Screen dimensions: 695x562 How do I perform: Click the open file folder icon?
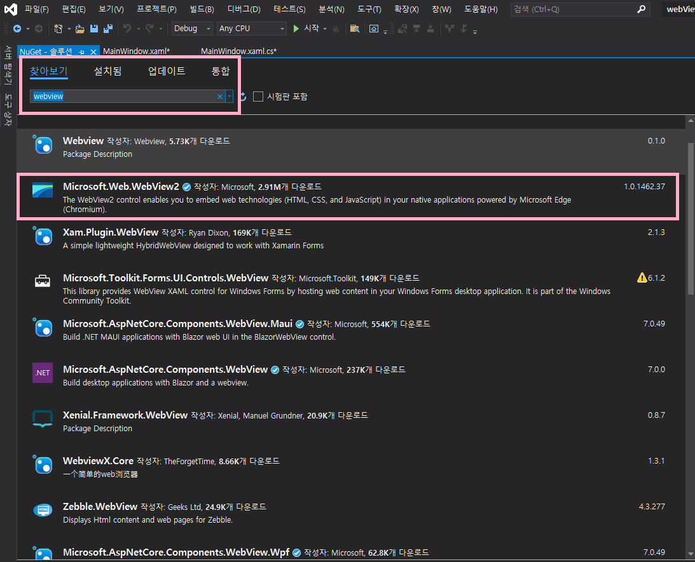(79, 29)
